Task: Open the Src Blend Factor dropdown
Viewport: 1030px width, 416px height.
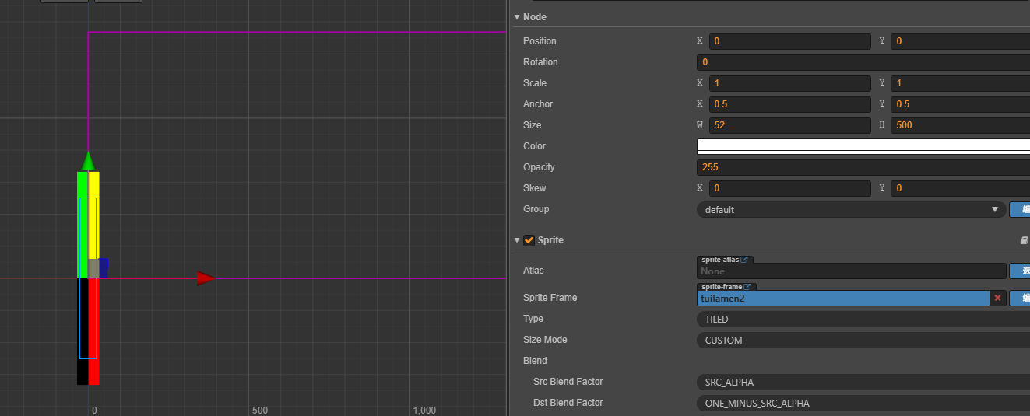Action: tap(863, 382)
